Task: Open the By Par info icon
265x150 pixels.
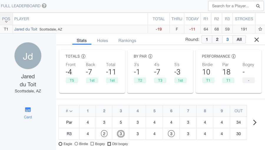Action: click(x=150, y=56)
